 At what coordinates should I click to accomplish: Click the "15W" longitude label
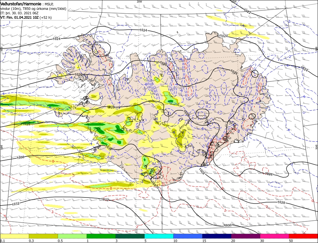pyautogui.click(x=234, y=1)
